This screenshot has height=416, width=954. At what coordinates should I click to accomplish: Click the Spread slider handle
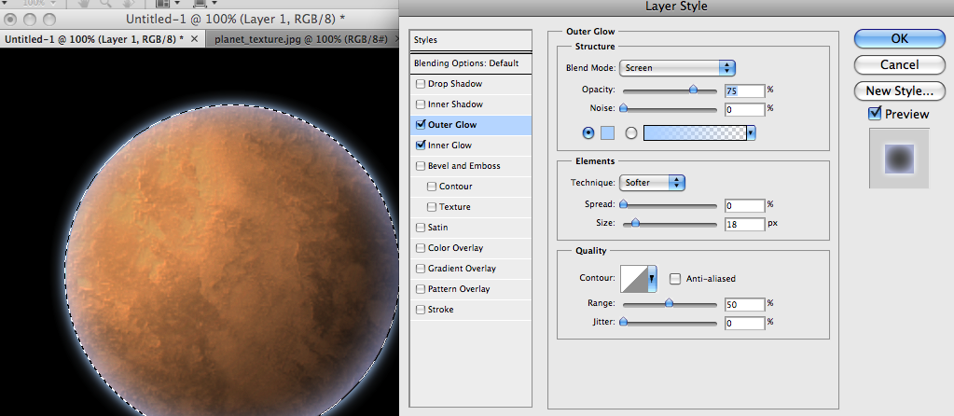(623, 204)
